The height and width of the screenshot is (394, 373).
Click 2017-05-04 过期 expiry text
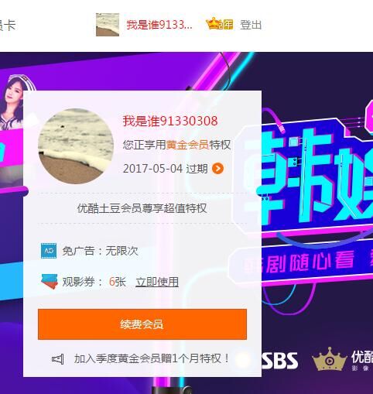tap(166, 169)
